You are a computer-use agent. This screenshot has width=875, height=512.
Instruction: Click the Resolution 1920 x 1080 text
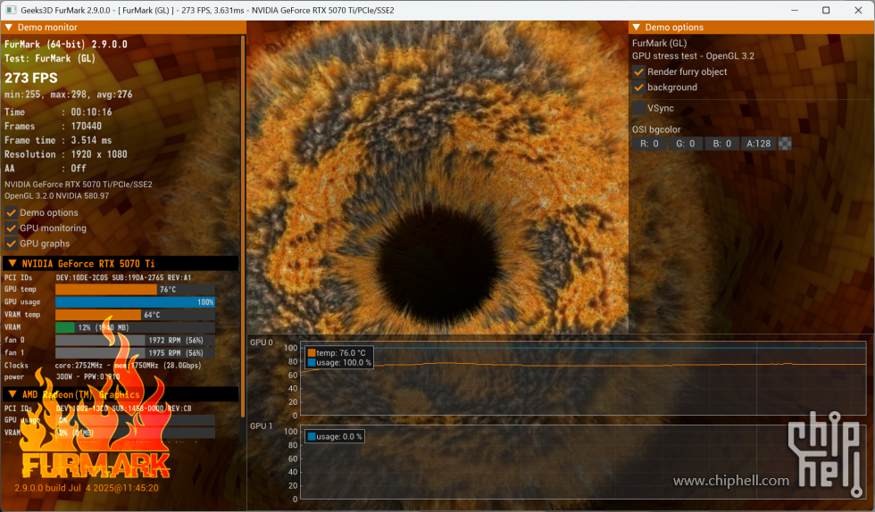click(x=66, y=154)
